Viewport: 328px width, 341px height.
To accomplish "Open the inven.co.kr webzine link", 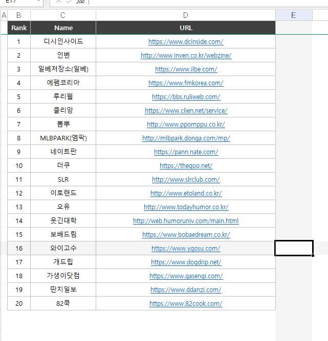I will 186,56.
